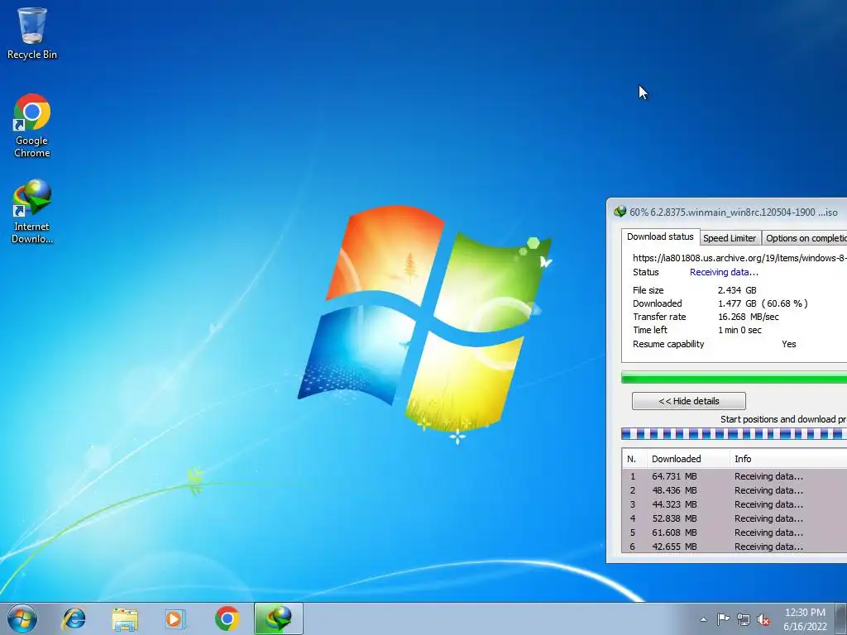Image resolution: width=847 pixels, height=635 pixels.
Task: Click the transfer rate 16.268 MB/sec
Action: tap(748, 317)
